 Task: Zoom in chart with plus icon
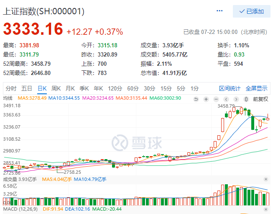point(206,99)
